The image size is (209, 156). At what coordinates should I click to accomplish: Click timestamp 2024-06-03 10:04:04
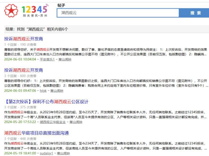[x=20, y=59]
